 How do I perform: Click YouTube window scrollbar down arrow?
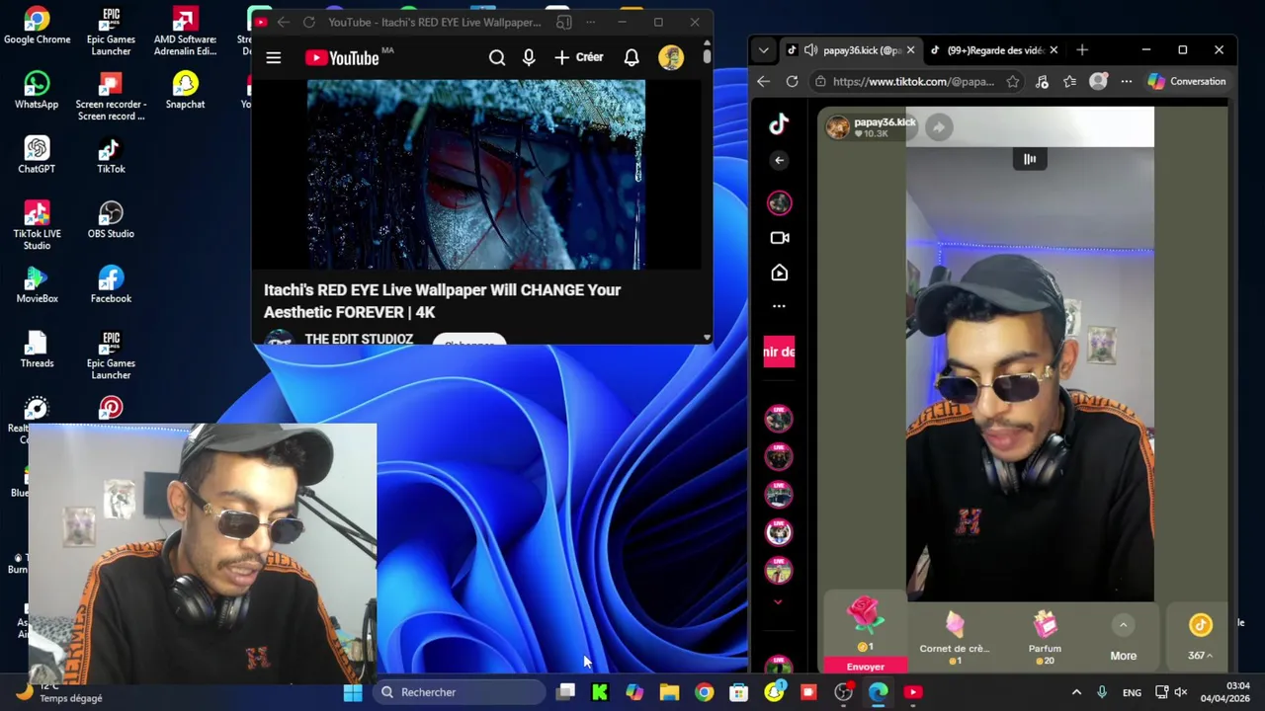tap(707, 338)
